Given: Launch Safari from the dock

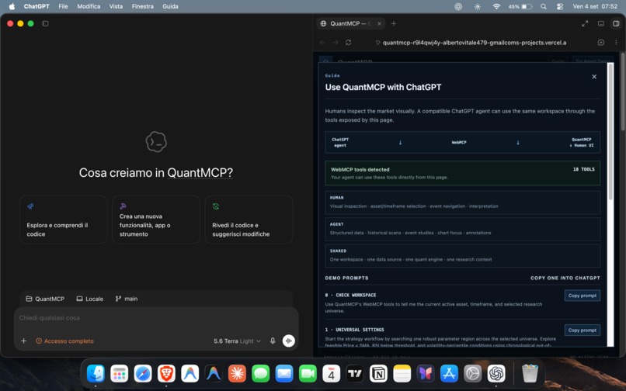Looking at the screenshot, I should (x=143, y=373).
